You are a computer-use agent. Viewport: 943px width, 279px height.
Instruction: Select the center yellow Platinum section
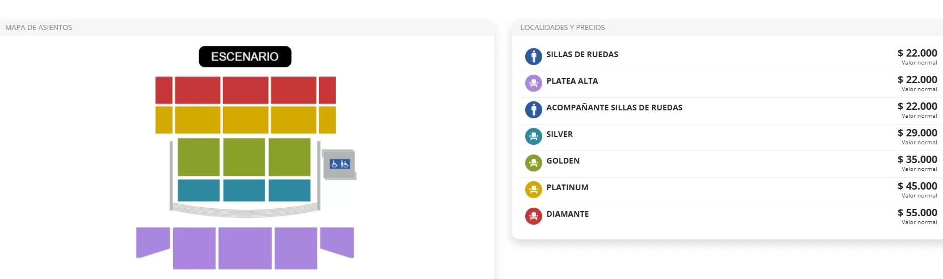coord(245,120)
